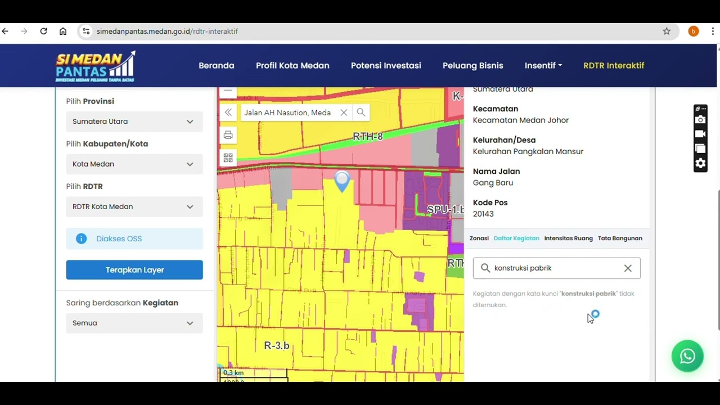Switch to the Zonasi tab
Screen dimensions: 720x405
479,238
